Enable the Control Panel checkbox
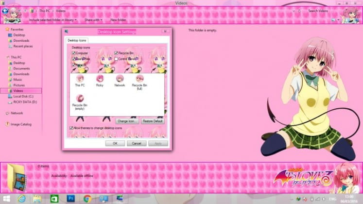 [x=116, y=59]
